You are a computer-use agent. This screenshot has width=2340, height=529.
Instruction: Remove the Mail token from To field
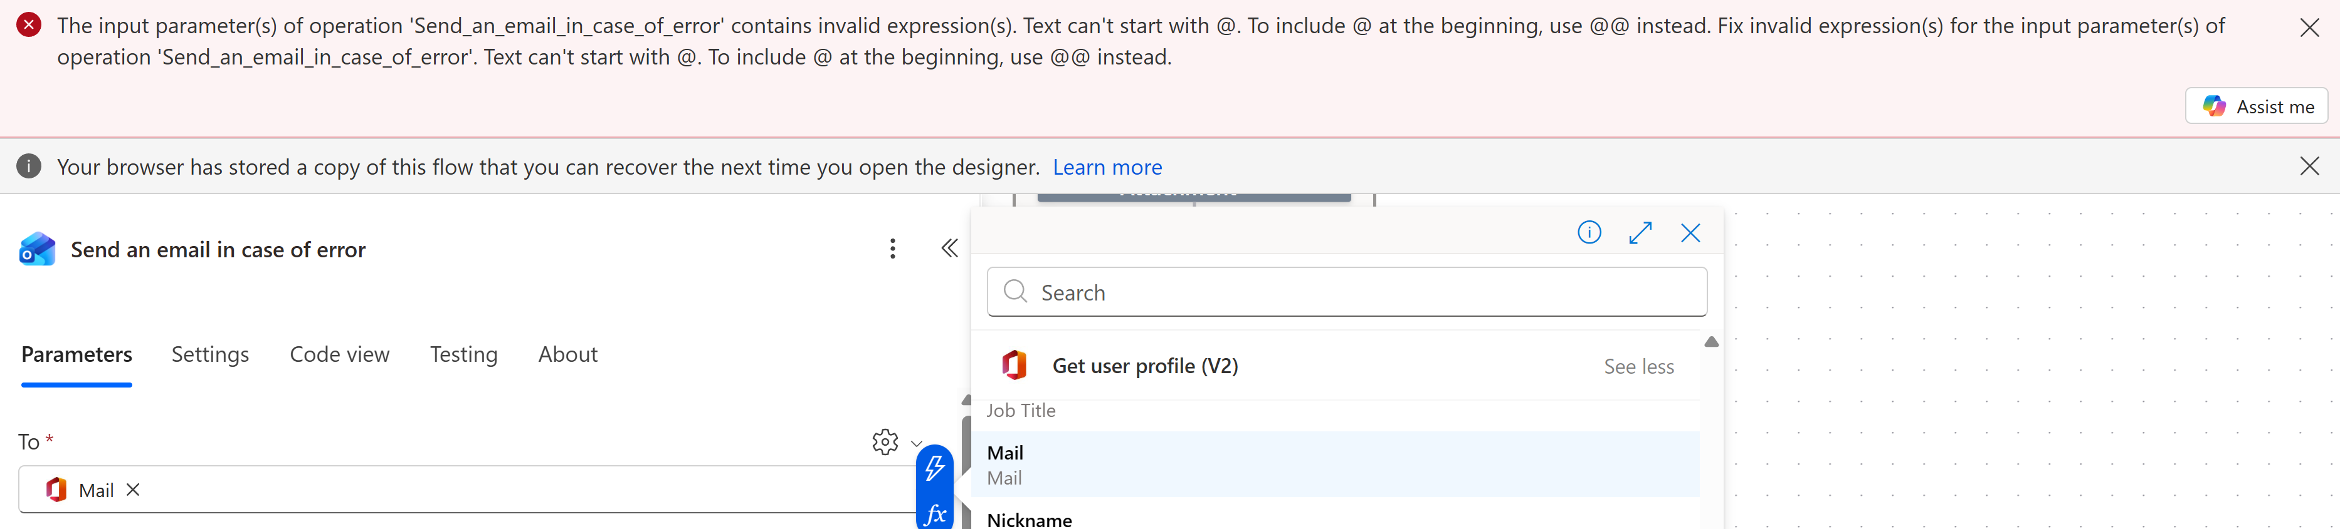[x=134, y=490]
